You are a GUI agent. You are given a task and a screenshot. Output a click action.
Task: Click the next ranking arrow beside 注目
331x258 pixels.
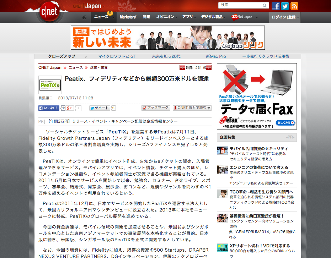pyautogui.click(x=209, y=68)
